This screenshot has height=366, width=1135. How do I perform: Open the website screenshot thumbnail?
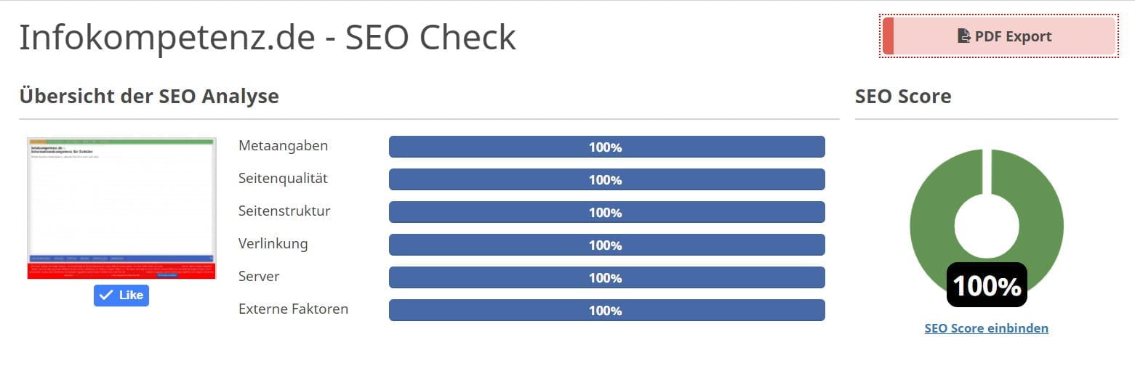coord(121,208)
